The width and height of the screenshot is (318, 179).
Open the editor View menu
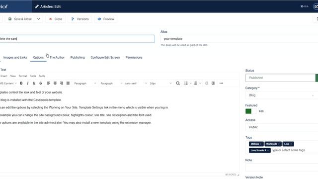click(x=13, y=76)
